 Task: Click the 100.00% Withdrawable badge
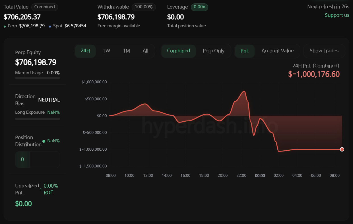coord(144,7)
